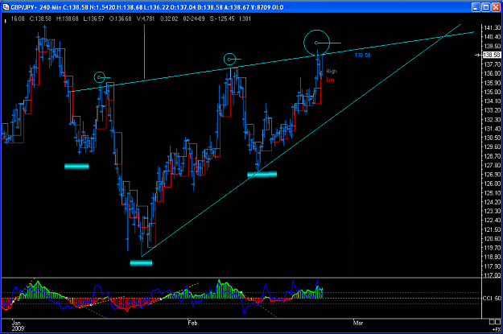Image resolution: width=503 pixels, height=334 pixels.
Task: Click the 16:00 bar time in data line
Action: [18, 19]
